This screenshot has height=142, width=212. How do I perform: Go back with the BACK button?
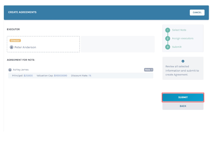click(183, 106)
